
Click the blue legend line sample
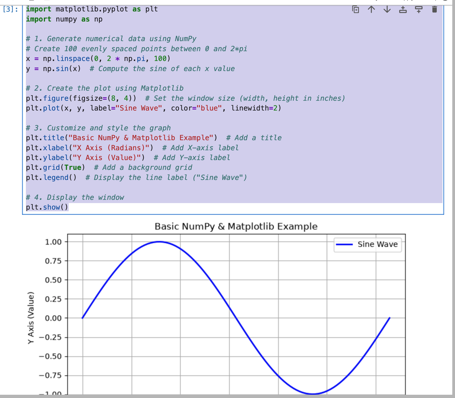click(x=344, y=244)
